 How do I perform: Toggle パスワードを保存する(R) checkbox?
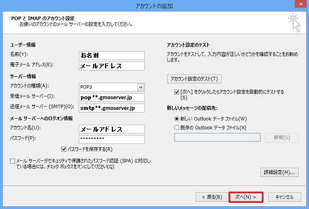[63, 150]
